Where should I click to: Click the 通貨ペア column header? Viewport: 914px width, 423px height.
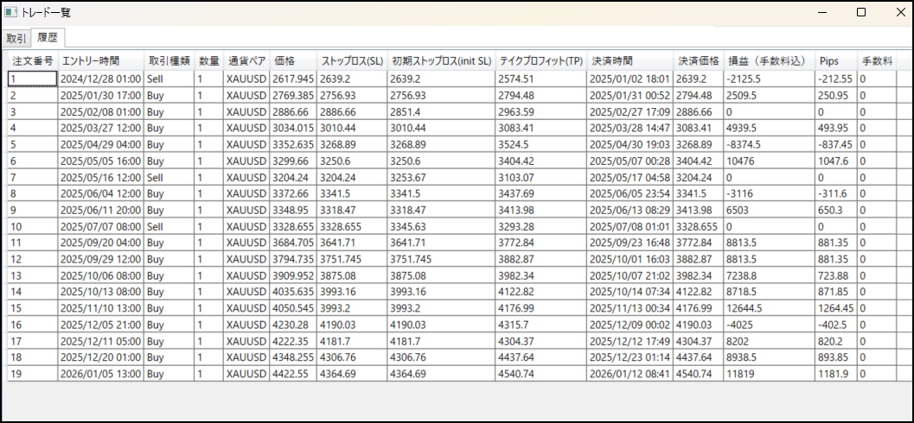[246, 61]
